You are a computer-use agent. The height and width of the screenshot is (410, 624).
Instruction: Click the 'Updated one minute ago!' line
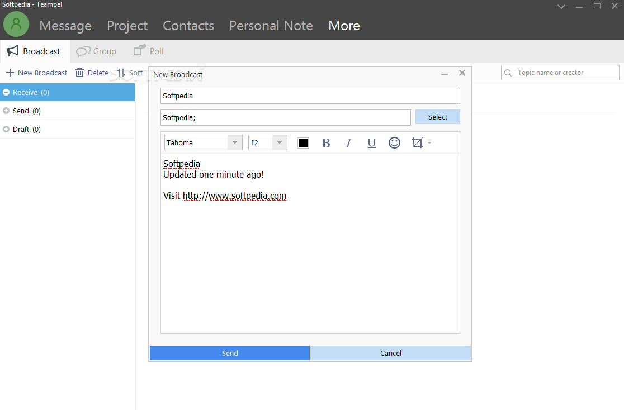pyautogui.click(x=213, y=175)
